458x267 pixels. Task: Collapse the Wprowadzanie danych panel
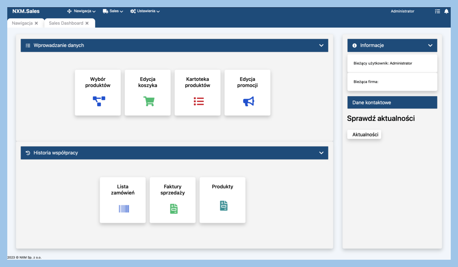[x=321, y=45]
